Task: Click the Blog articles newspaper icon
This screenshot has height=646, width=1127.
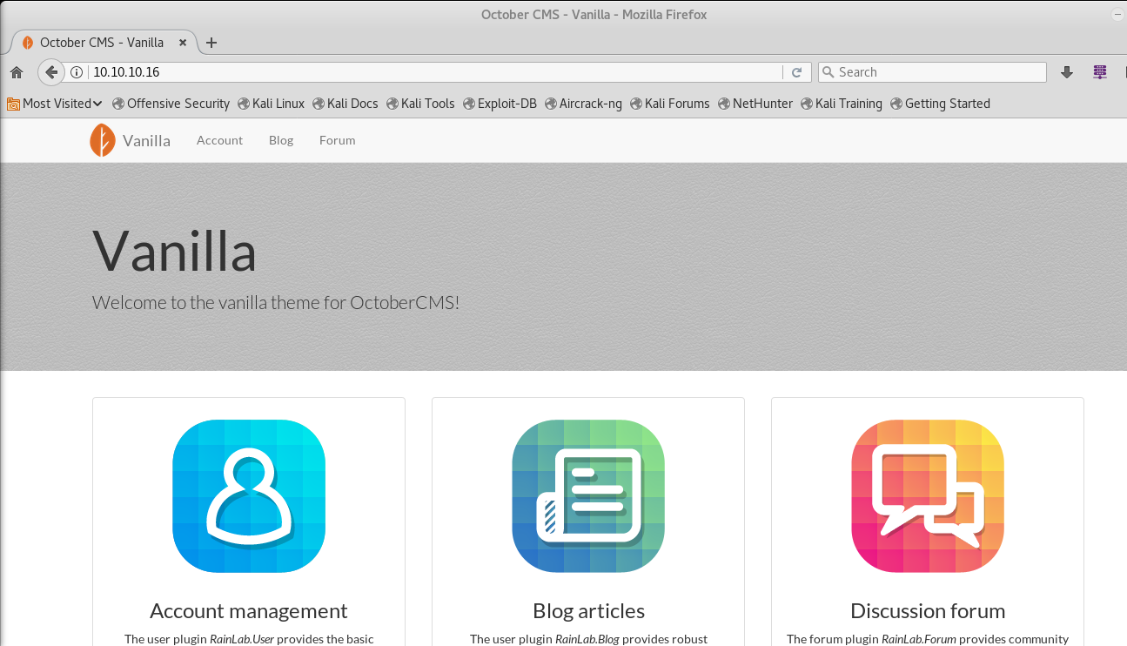Action: pos(588,496)
